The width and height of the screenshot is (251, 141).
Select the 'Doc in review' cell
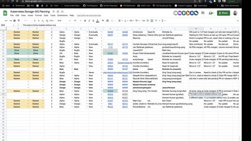pos(196,72)
